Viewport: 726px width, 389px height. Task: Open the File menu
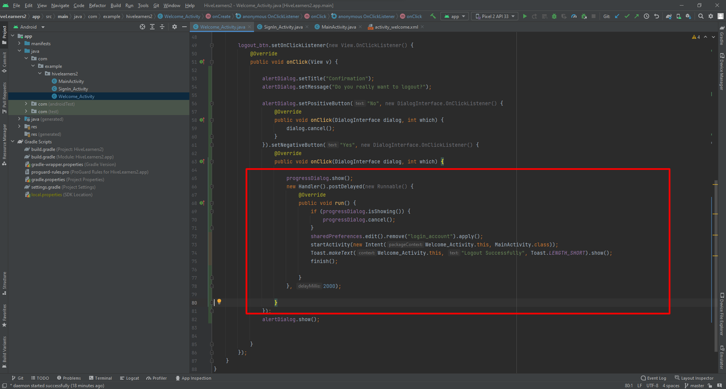(16, 5)
